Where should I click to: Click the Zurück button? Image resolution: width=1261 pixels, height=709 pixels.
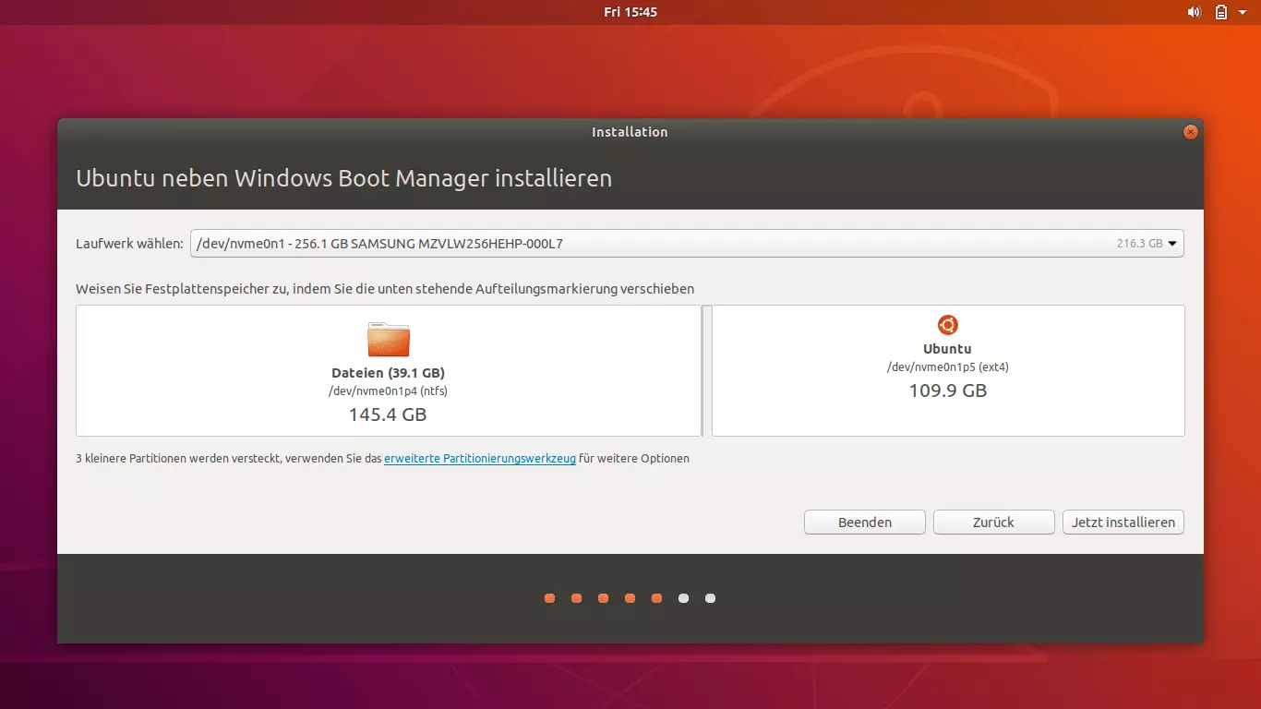[x=994, y=523]
